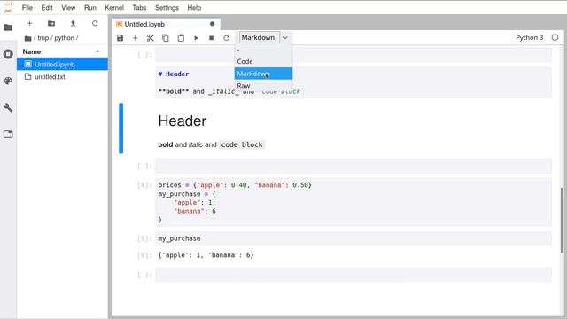
Task: Open the Tabs menu
Action: (139, 8)
